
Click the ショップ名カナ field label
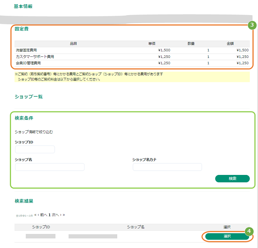tap(144, 159)
